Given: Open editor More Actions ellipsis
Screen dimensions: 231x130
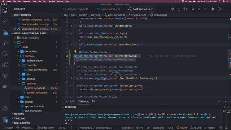Looking at the screenshot, I should click(226, 9).
